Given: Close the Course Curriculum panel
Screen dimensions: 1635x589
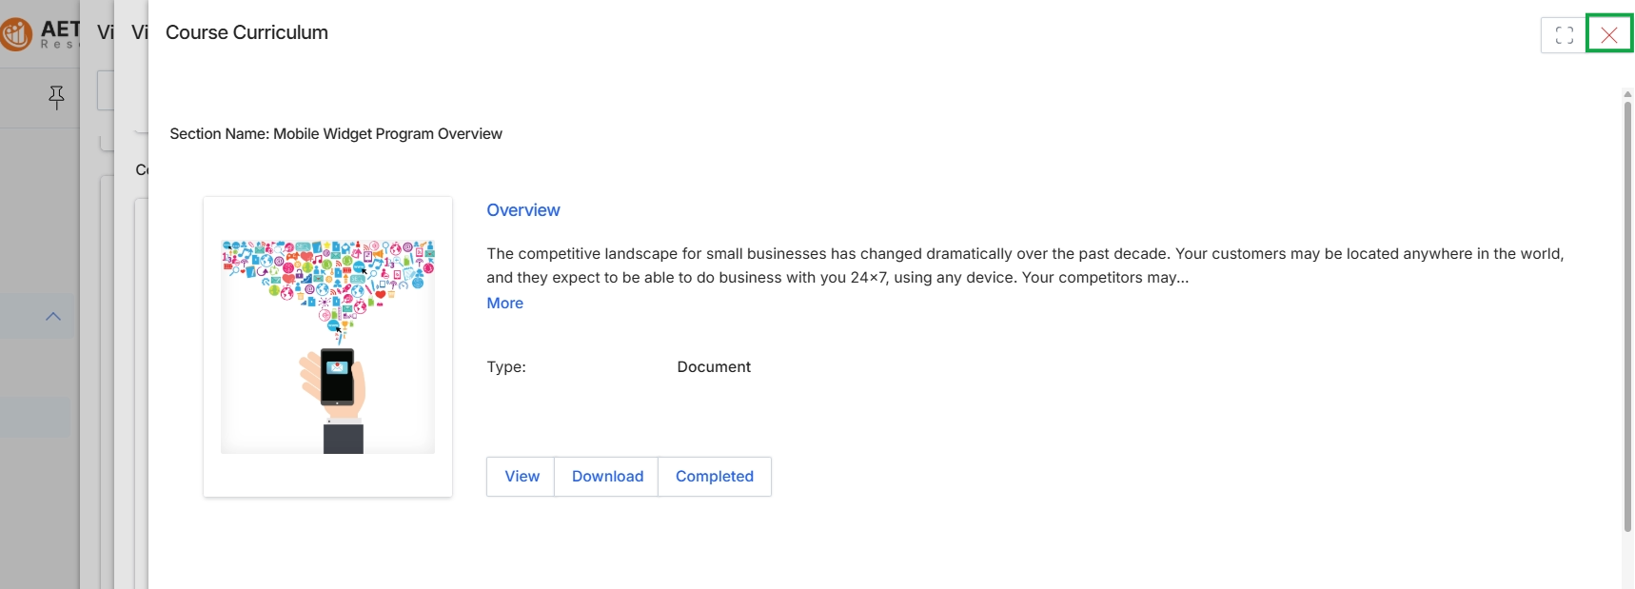Looking at the screenshot, I should click(x=1609, y=35).
